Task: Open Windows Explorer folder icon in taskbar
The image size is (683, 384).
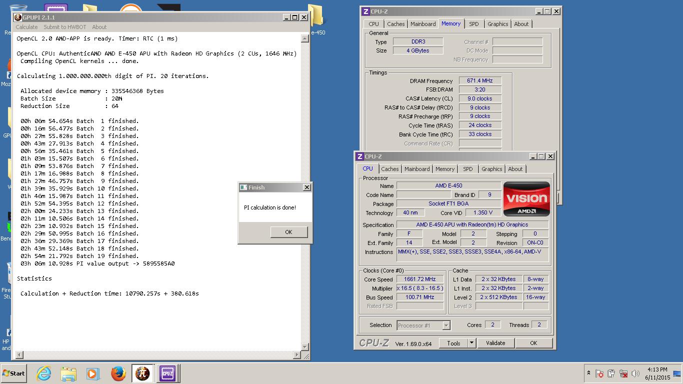Action: 68,373
